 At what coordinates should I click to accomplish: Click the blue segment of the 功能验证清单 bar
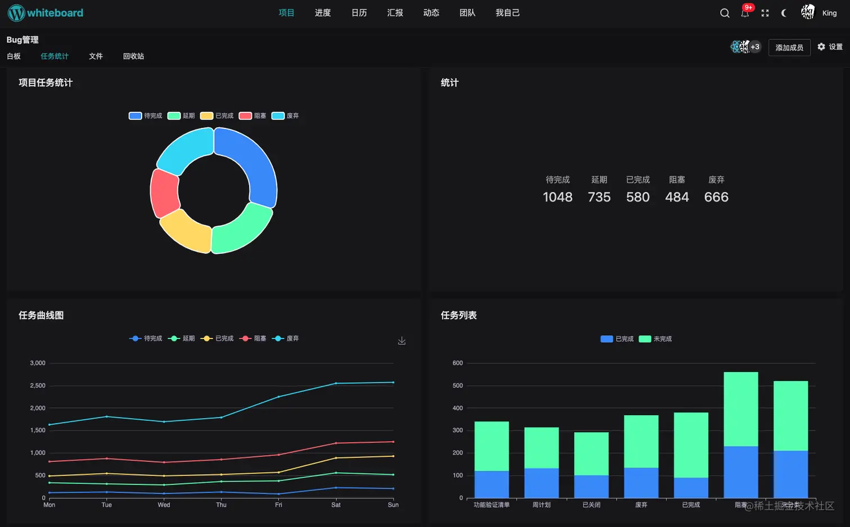492,484
